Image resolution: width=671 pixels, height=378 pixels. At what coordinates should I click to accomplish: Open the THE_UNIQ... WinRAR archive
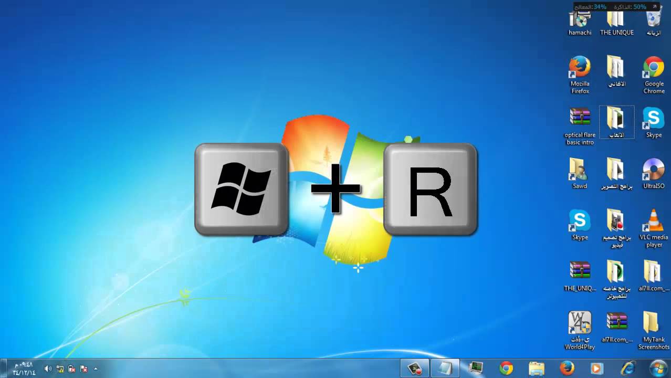[x=580, y=276]
